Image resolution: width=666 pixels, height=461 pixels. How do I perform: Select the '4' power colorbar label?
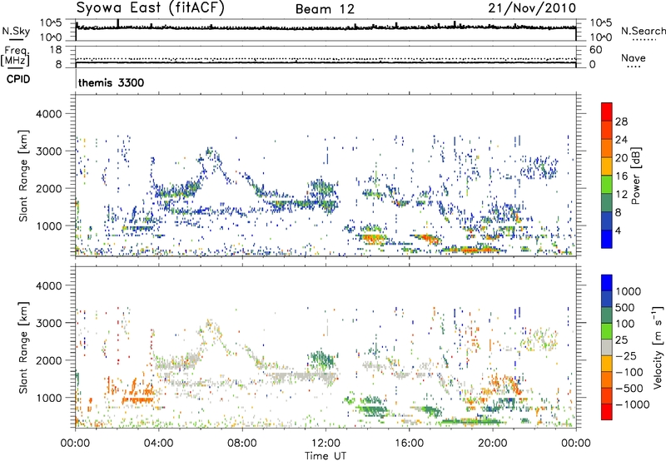click(619, 231)
